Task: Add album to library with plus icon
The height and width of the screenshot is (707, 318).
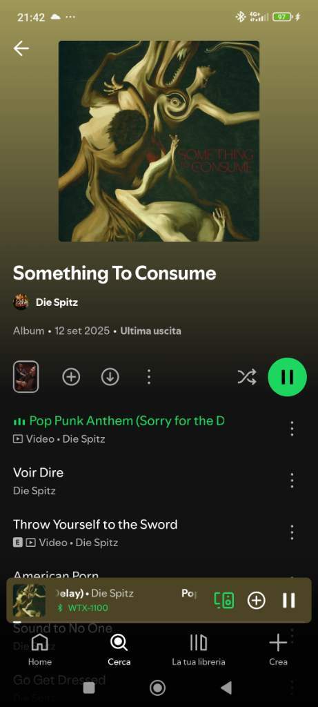Action: (71, 377)
